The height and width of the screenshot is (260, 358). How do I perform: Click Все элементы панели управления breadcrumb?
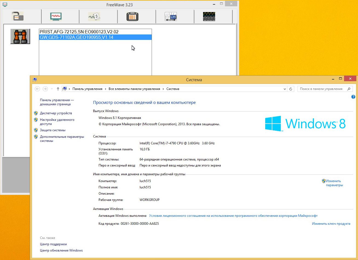(134, 89)
